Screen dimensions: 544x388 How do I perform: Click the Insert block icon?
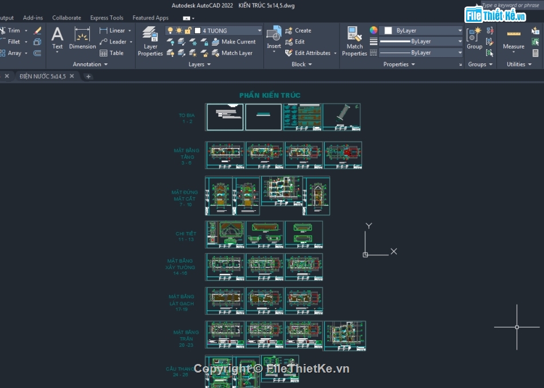click(x=274, y=38)
